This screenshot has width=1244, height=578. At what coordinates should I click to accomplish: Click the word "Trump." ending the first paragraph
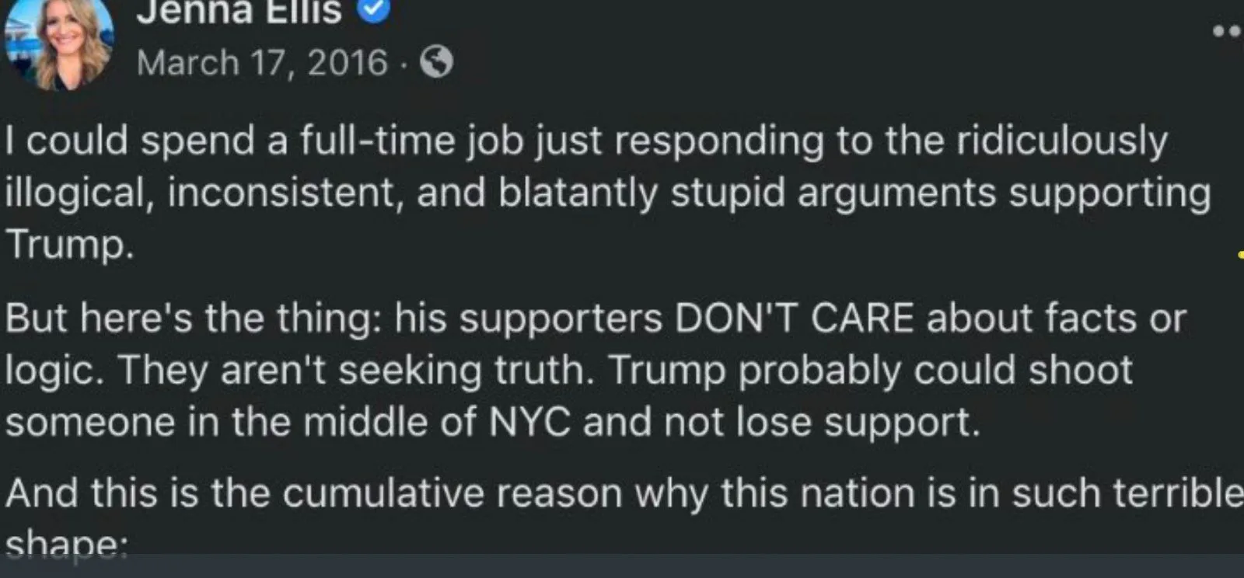pyautogui.click(x=69, y=245)
